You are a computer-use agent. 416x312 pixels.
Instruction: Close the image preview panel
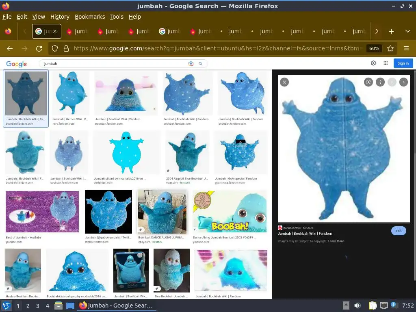point(284,82)
